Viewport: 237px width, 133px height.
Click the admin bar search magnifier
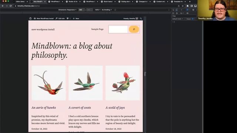(x=141, y=18)
